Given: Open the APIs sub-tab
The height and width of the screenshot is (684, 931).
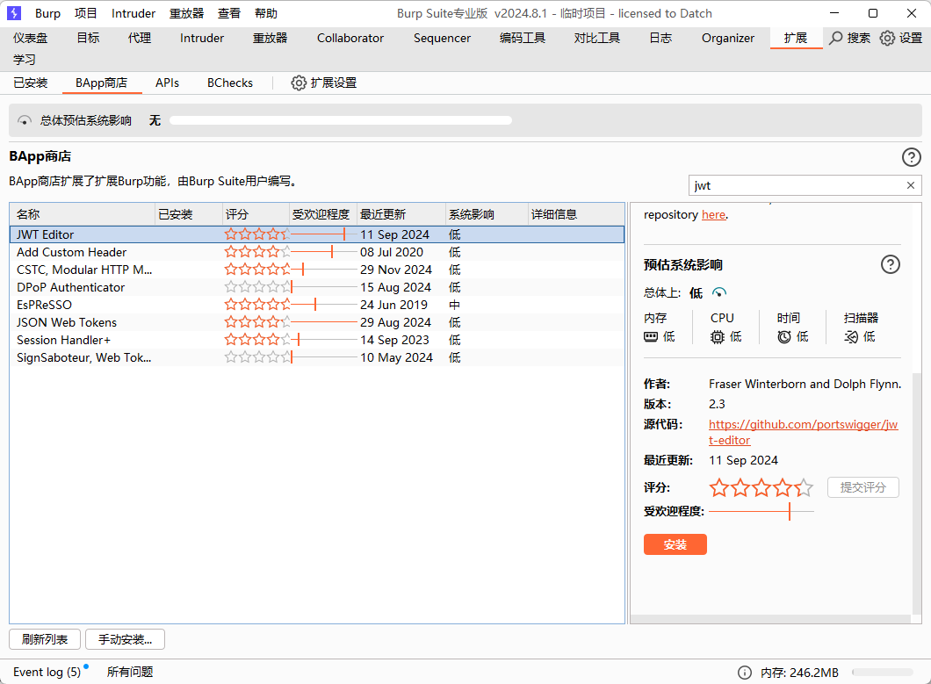Looking at the screenshot, I should (167, 83).
